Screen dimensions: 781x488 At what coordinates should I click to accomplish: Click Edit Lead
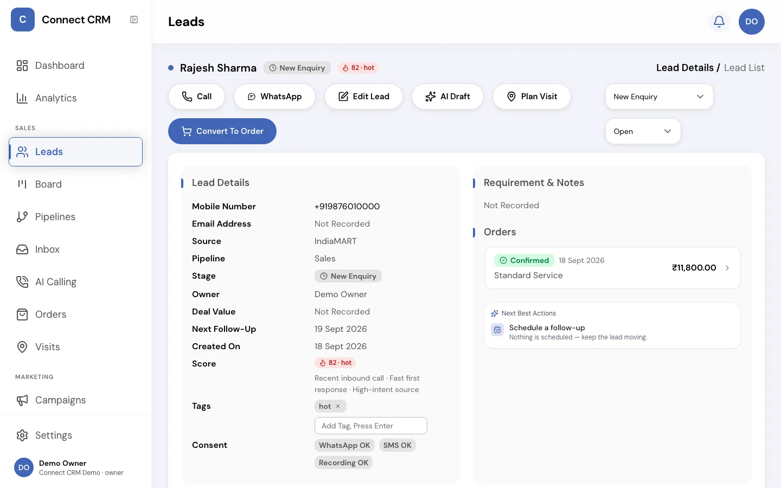coord(363,97)
